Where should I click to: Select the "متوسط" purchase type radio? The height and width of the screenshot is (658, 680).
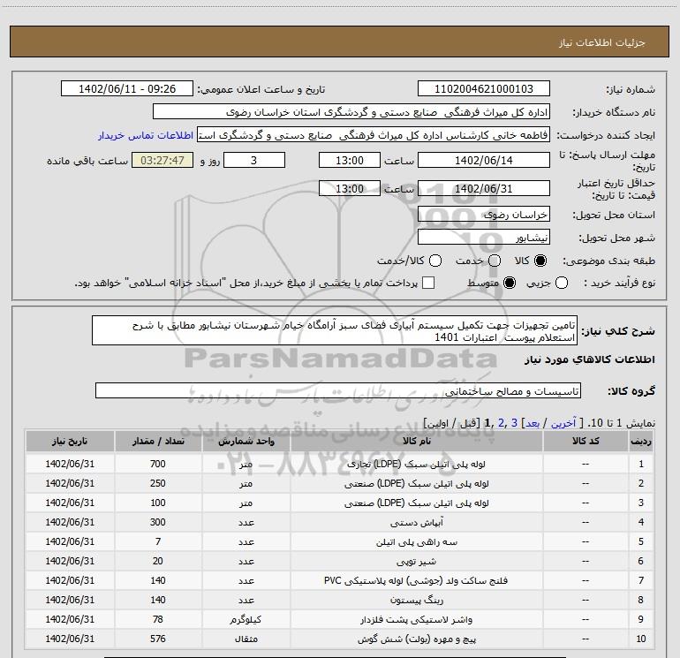(x=509, y=284)
